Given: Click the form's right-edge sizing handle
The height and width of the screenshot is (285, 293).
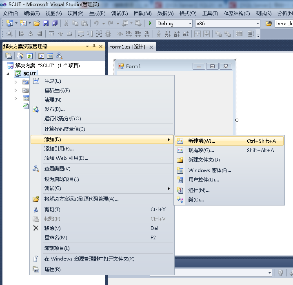Looking at the screenshot, I should pos(237,120).
